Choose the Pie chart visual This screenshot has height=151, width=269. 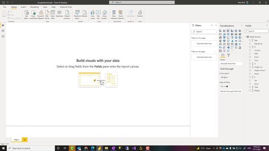click(232, 37)
